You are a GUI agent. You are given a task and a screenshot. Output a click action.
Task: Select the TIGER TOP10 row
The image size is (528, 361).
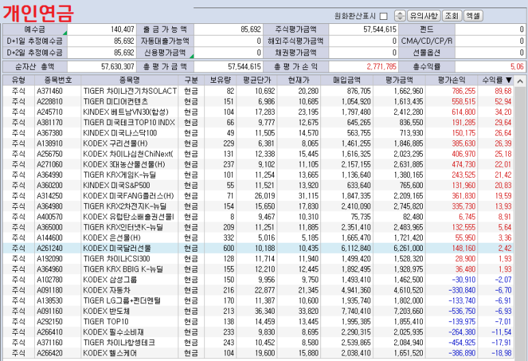point(259,321)
